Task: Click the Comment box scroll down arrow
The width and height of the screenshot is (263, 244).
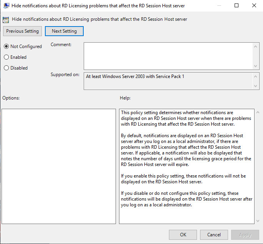Action: click(x=256, y=66)
